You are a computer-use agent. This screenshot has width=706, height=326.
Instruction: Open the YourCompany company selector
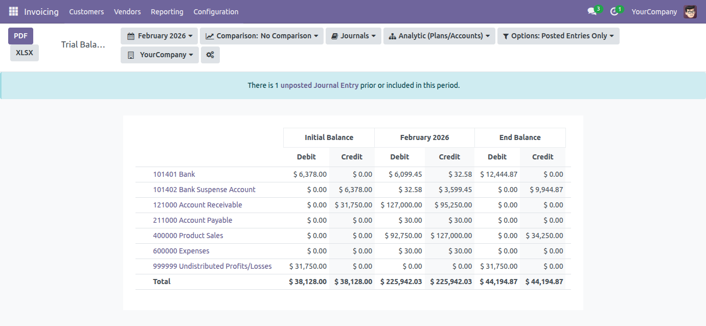(159, 55)
